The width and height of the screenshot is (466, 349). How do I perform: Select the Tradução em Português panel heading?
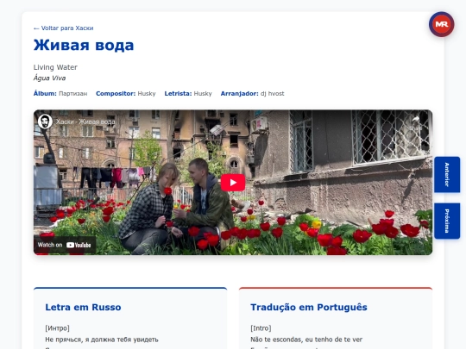309,307
